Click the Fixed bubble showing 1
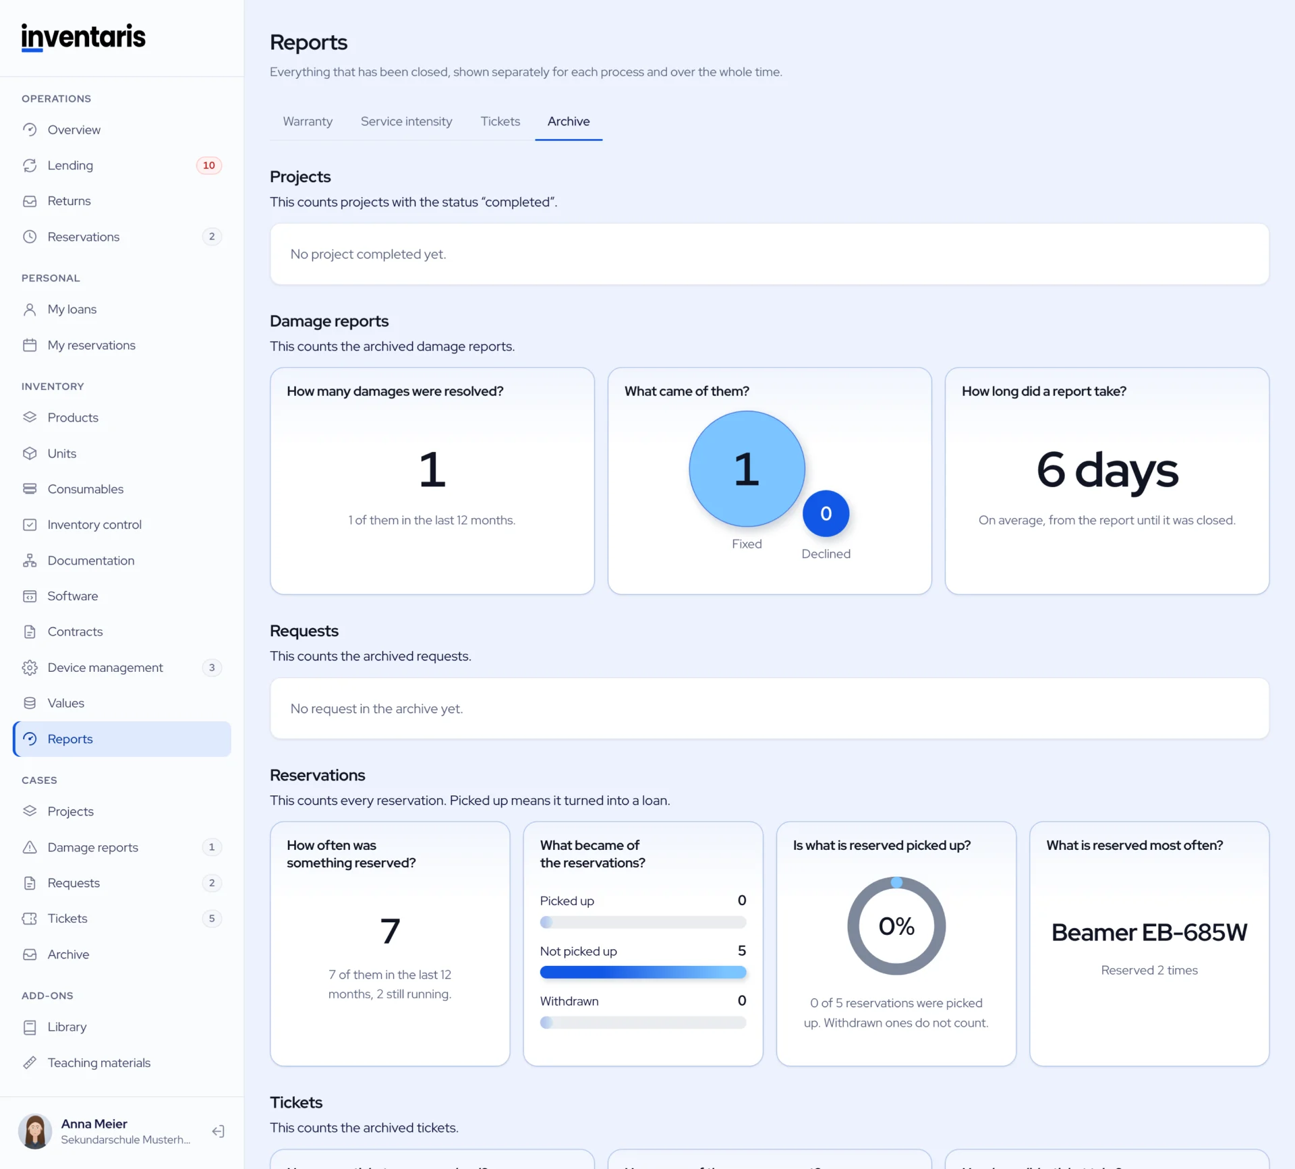This screenshot has height=1169, width=1295. pyautogui.click(x=747, y=469)
